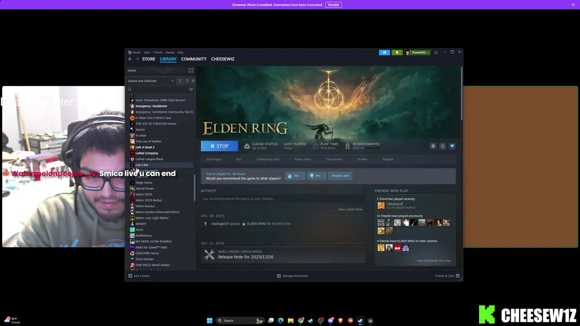Go to the COMMUNITY tab
This screenshot has width=580, height=326.
coord(193,59)
